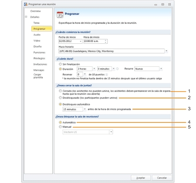Click the 'Aceptar' button
Screen dimensions: 196x183
[141, 178]
